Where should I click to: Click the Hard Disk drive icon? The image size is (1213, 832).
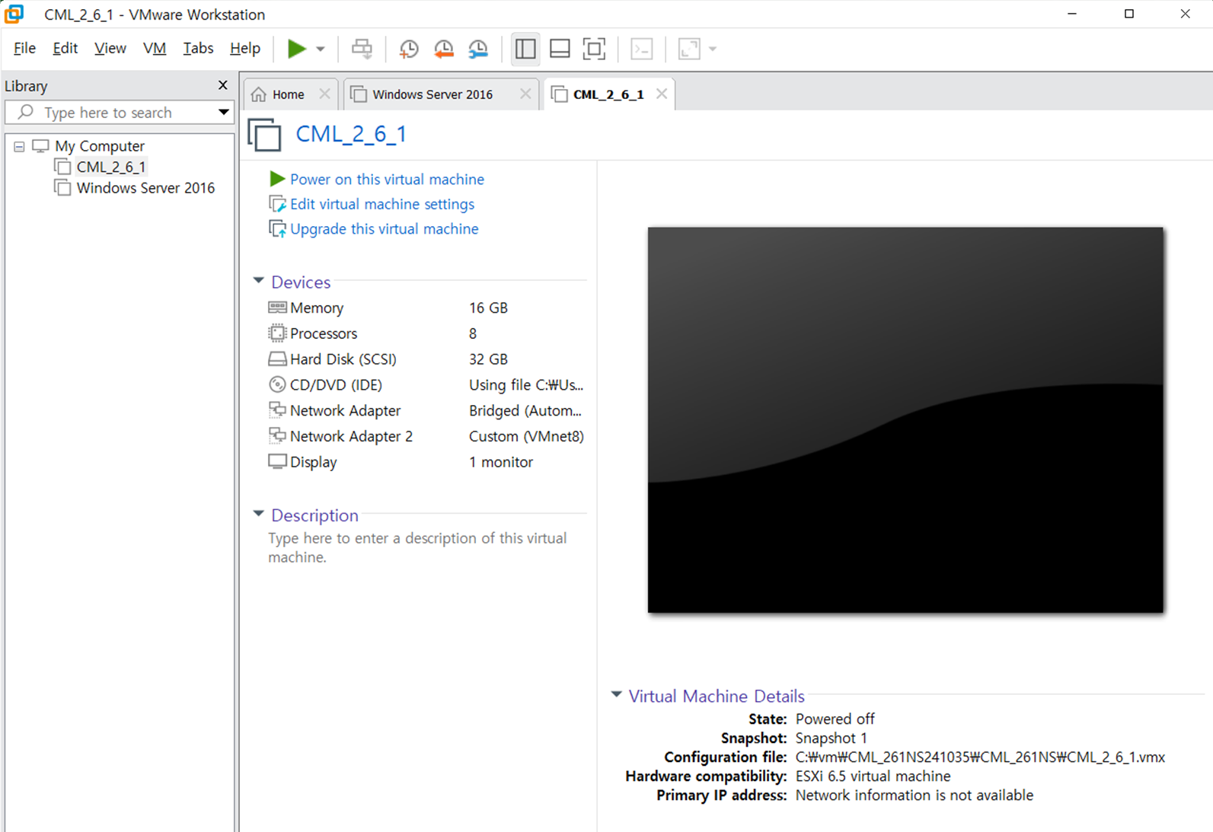point(277,359)
